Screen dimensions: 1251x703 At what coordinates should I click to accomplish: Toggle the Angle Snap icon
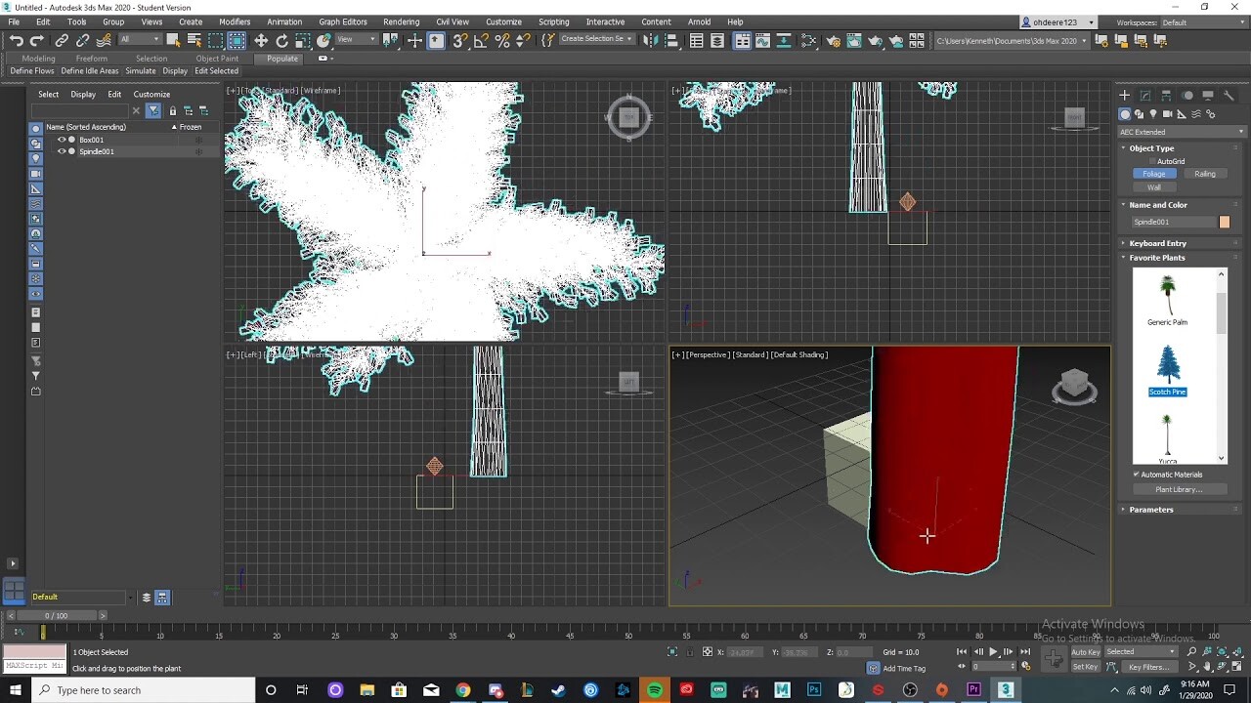pyautogui.click(x=481, y=40)
